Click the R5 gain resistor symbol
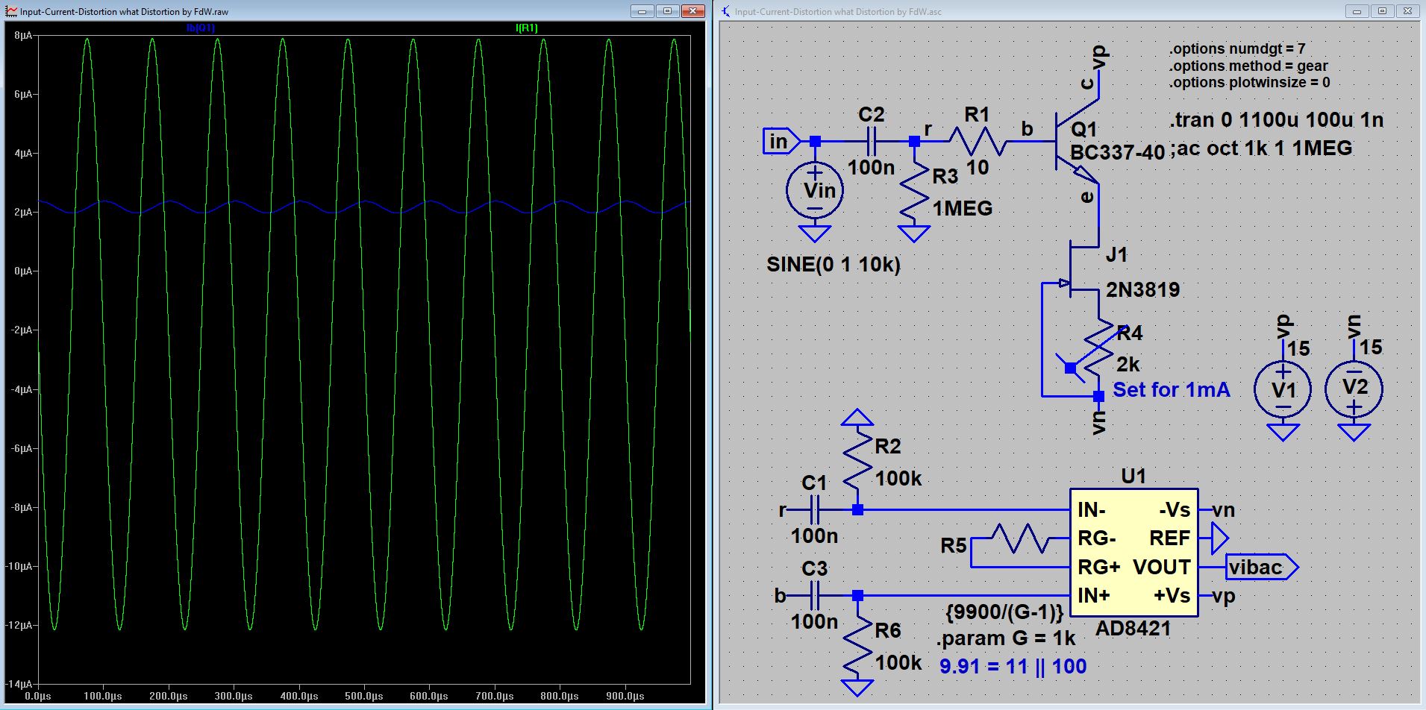The width and height of the screenshot is (1426, 710). coord(1020,538)
